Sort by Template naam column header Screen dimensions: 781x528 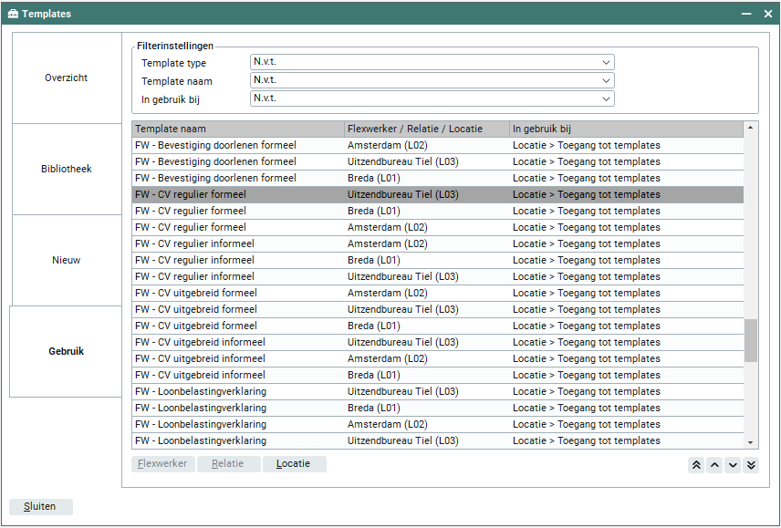click(x=237, y=129)
